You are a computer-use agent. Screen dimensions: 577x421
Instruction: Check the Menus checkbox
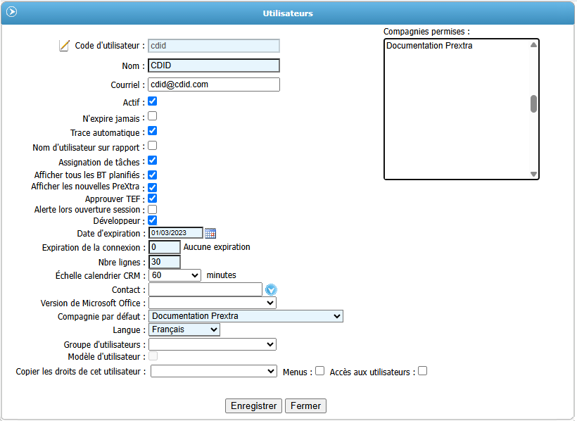[x=319, y=371]
